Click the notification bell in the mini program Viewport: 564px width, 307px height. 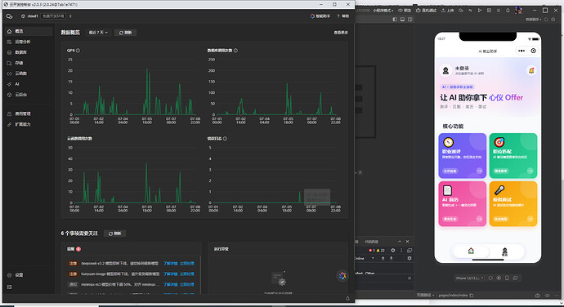pyautogui.click(x=531, y=70)
